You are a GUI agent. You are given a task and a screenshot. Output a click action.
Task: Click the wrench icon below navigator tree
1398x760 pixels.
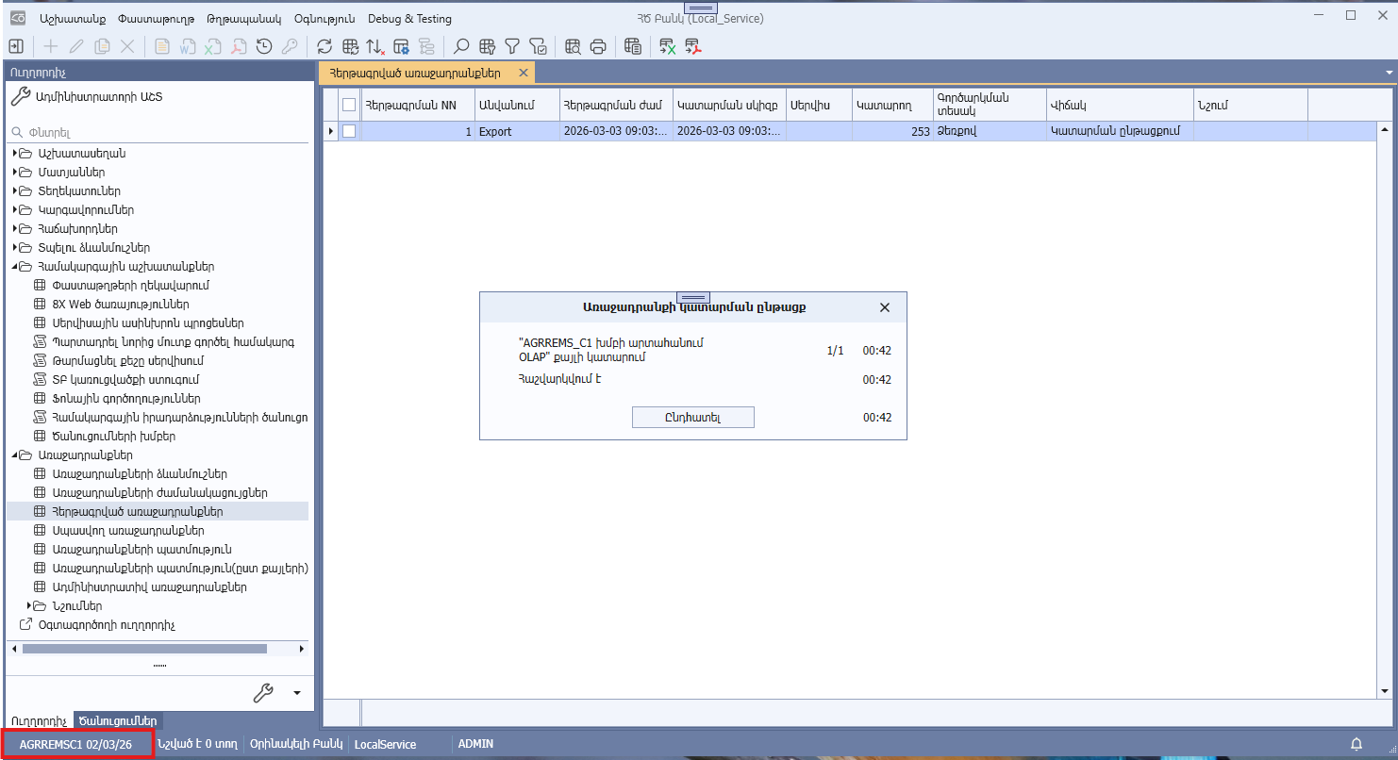[263, 693]
